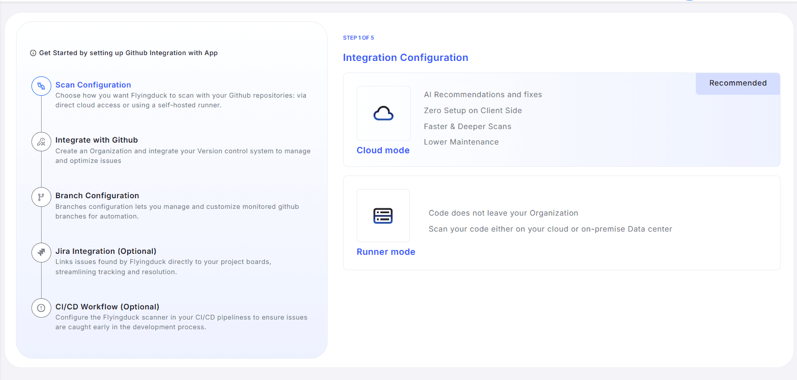797x380 pixels.
Task: Select card text 'Code does not leave your Organization'
Action: point(503,213)
